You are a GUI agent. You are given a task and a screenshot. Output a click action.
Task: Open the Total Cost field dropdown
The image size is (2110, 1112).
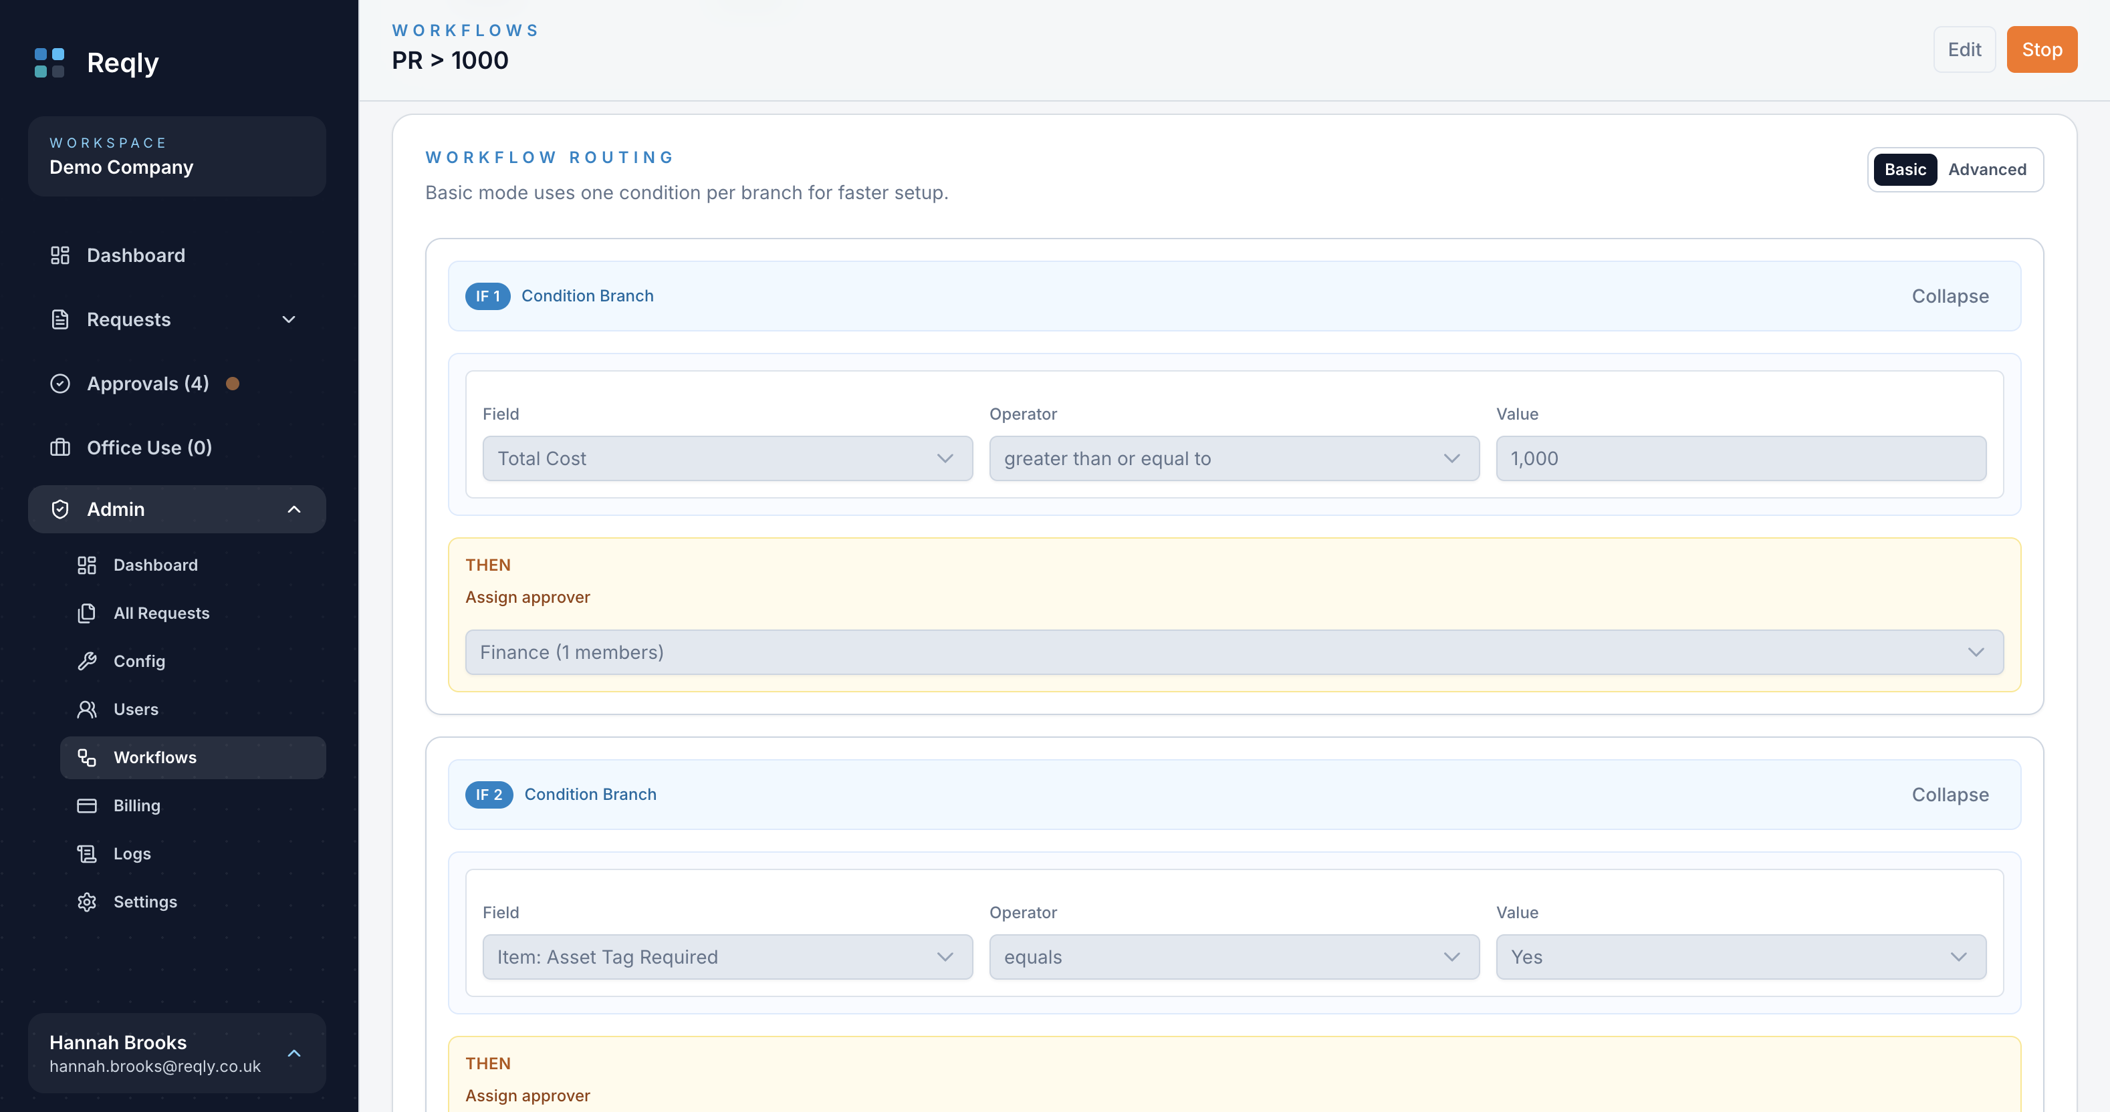(727, 458)
